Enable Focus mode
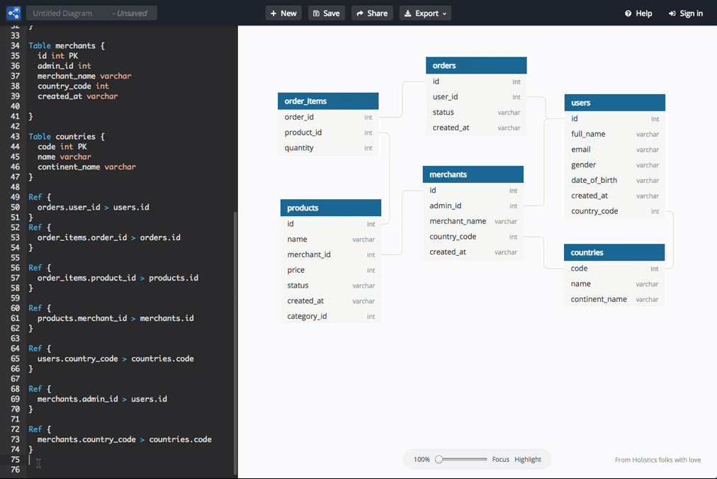Viewport: 717px width, 479px height. [500, 459]
